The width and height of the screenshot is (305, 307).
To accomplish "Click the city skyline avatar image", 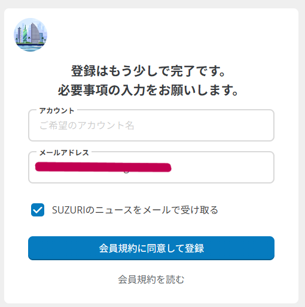I will click(30, 35).
